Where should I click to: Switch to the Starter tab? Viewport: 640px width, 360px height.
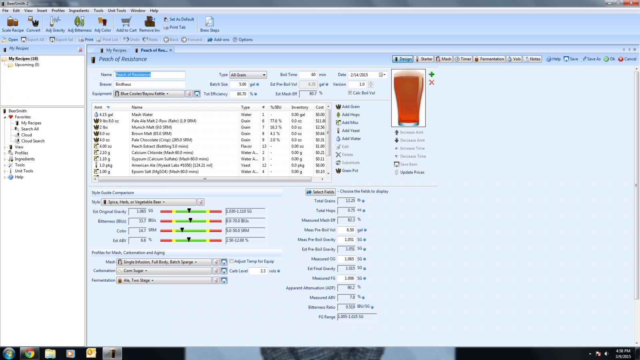point(424,59)
